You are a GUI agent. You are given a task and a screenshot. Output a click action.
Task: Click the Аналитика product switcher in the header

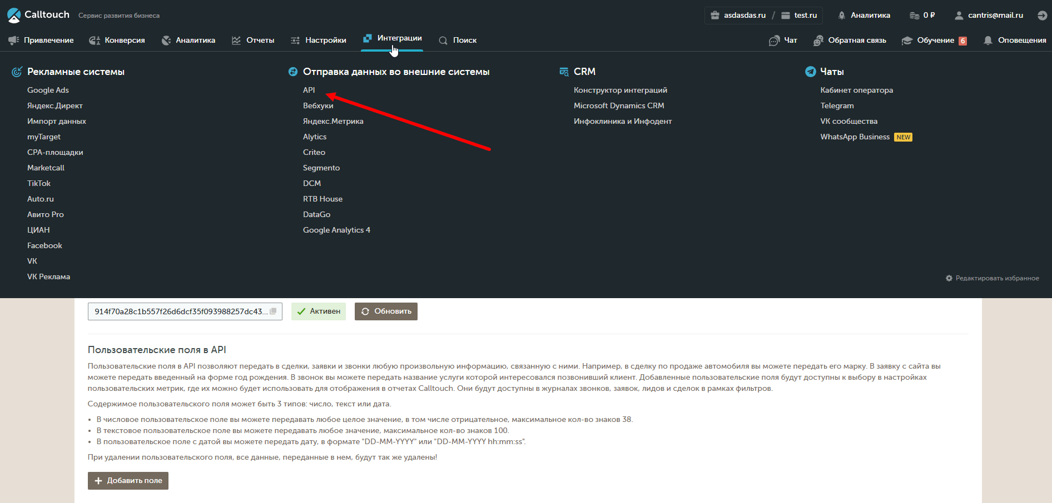pos(864,16)
